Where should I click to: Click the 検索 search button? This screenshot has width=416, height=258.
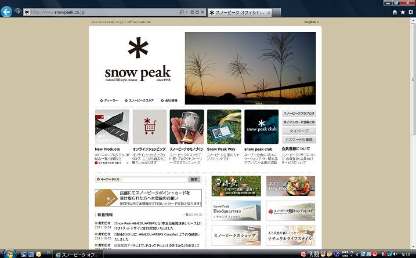pyautogui.click(x=194, y=180)
